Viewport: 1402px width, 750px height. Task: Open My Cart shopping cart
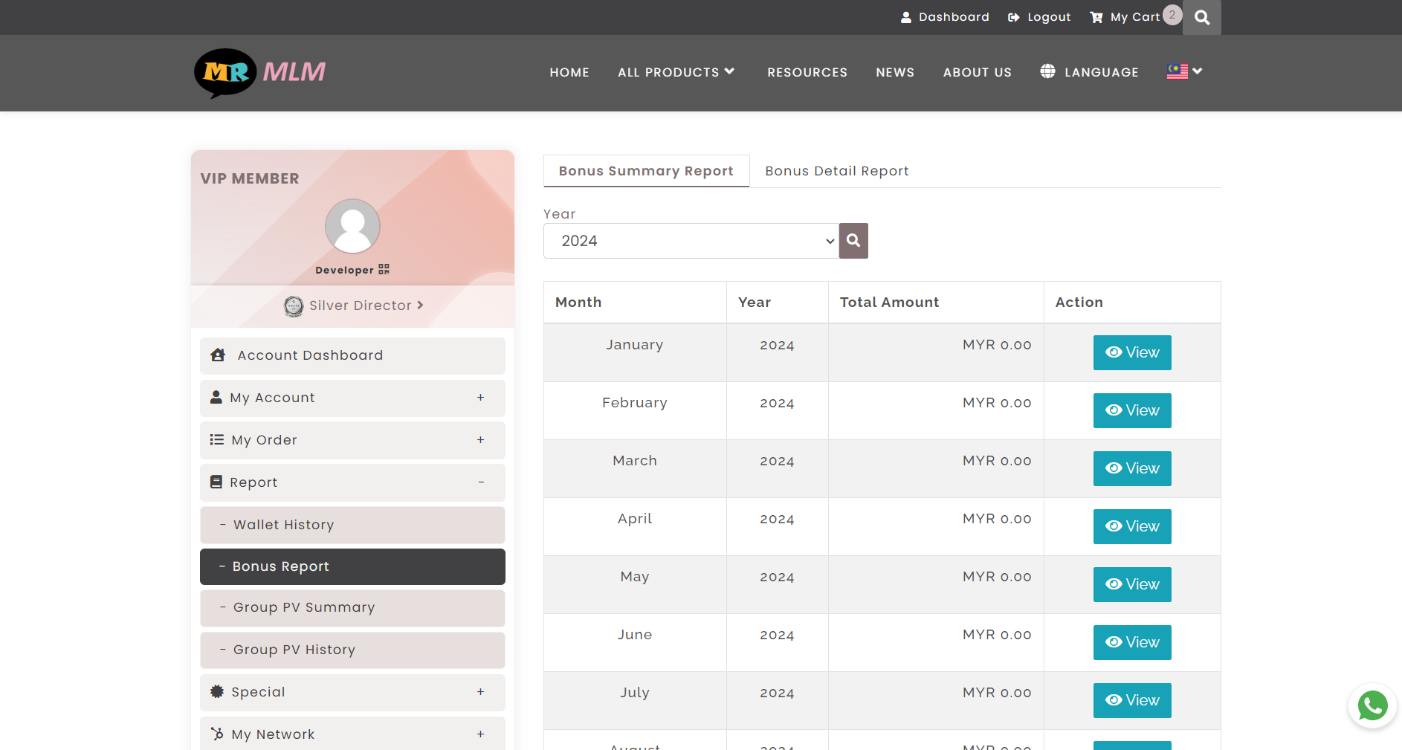click(1126, 17)
